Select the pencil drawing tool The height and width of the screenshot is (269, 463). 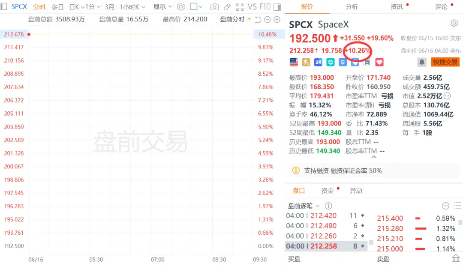tap(227, 7)
